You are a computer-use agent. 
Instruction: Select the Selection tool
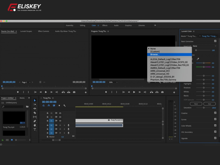tap(34, 100)
